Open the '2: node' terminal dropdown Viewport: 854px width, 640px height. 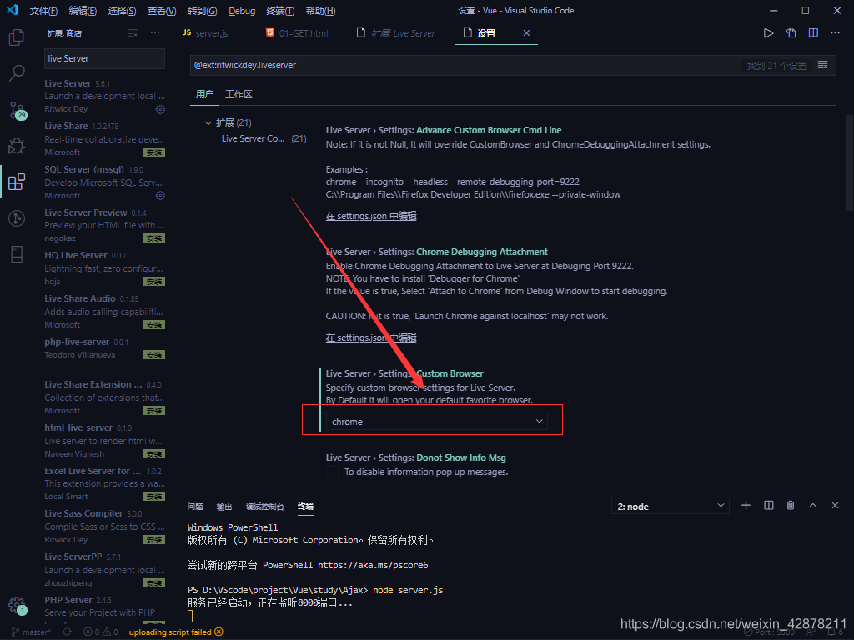point(670,505)
